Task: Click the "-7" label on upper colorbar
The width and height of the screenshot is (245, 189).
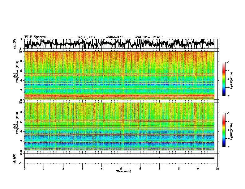Action: pos(228,96)
